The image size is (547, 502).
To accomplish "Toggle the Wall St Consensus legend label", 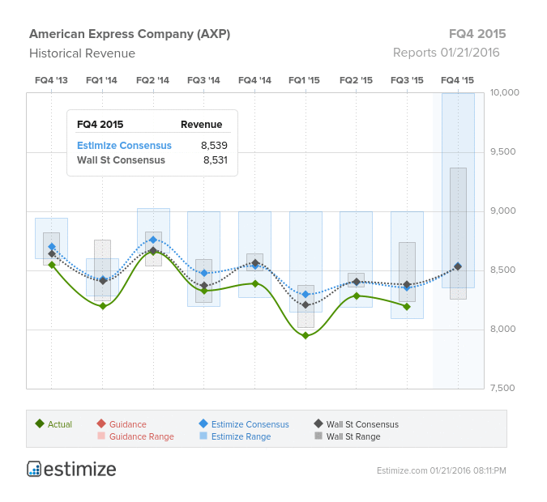I will pyautogui.click(x=362, y=424).
